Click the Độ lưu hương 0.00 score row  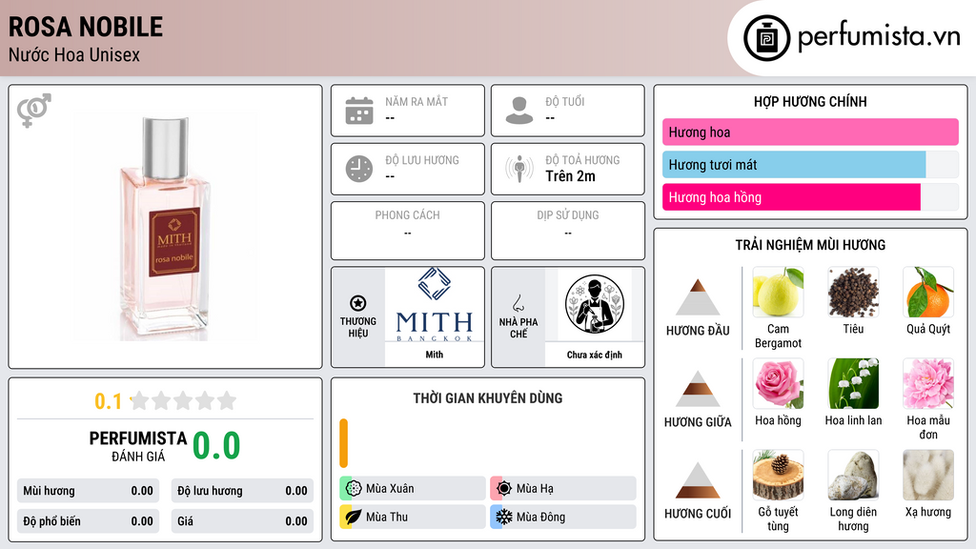tap(242, 491)
